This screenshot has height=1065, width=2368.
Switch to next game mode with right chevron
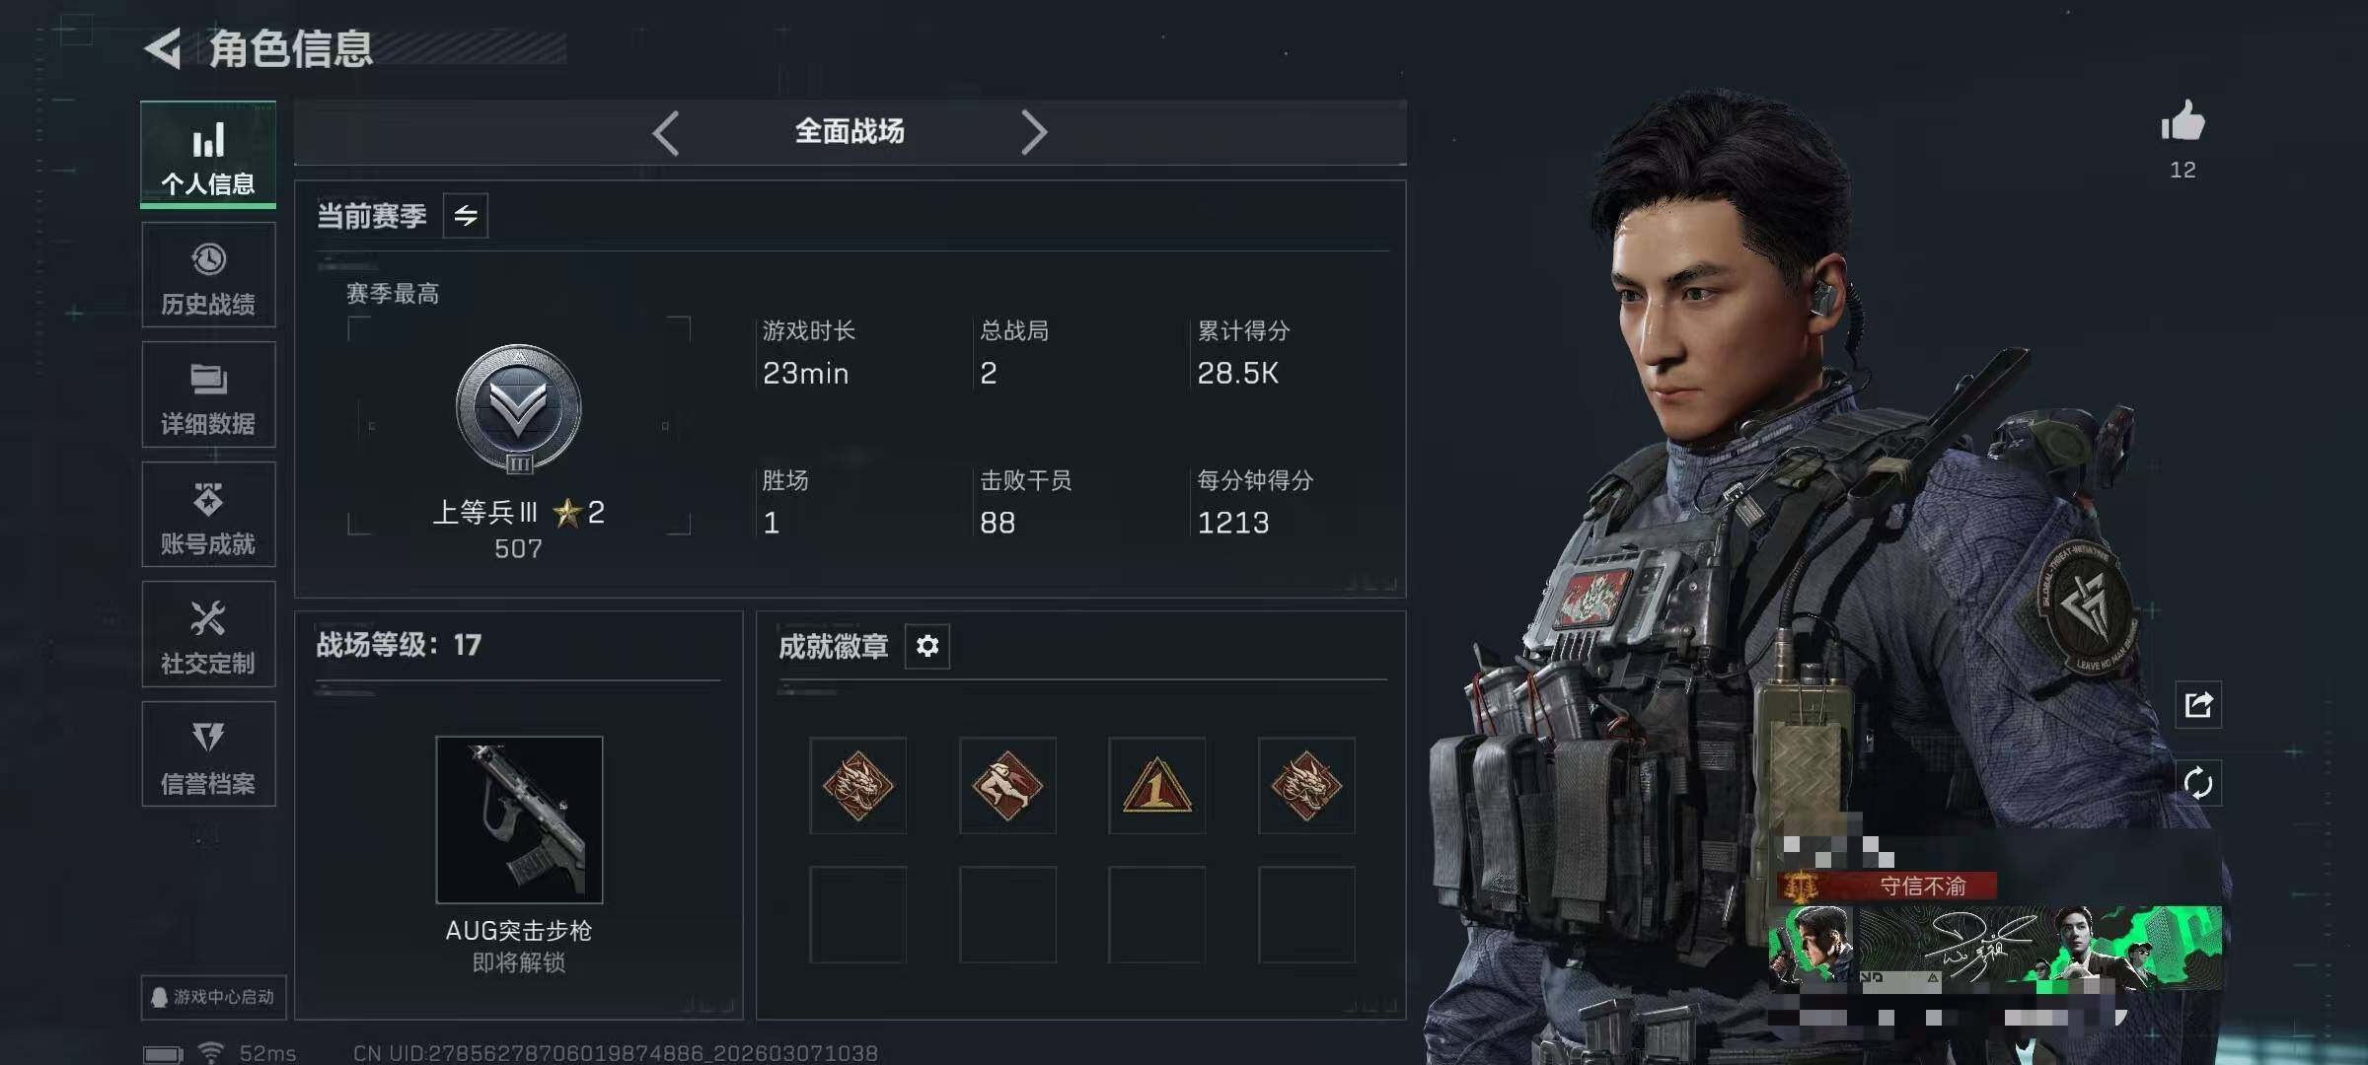coord(1033,132)
